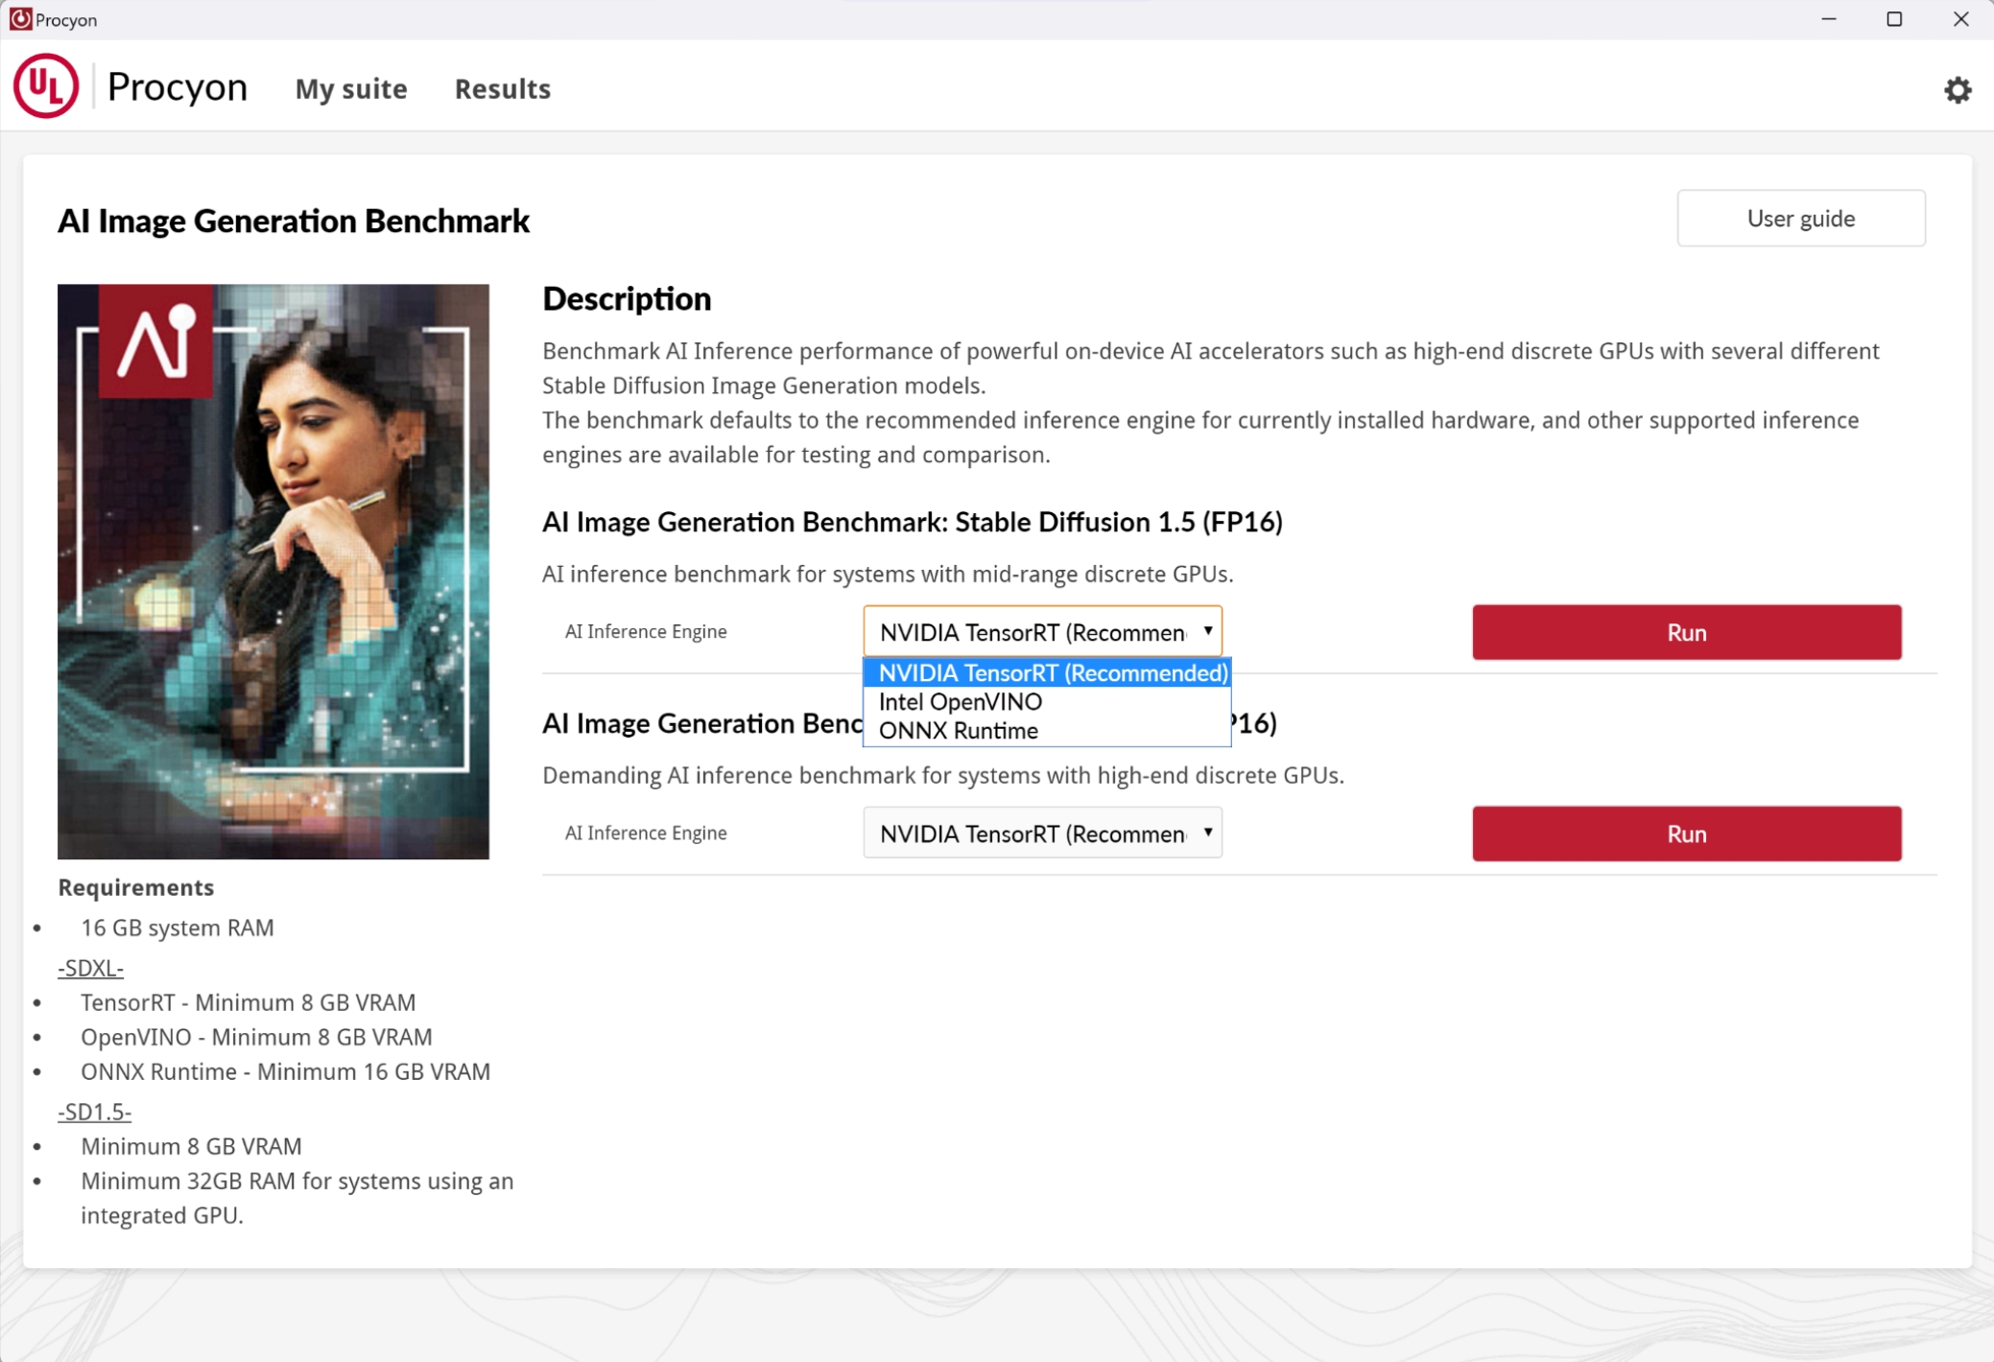Click the UL logo icon
Image resolution: width=1994 pixels, height=1362 pixels.
click(x=45, y=85)
